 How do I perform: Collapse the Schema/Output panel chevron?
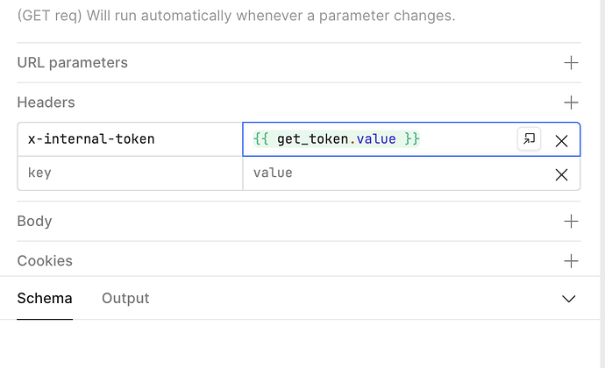[x=568, y=299]
